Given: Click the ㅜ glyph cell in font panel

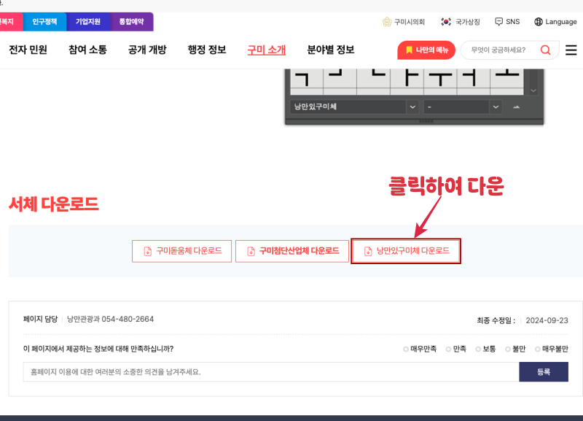Looking at the screenshot, I should pyautogui.click(x=440, y=78).
